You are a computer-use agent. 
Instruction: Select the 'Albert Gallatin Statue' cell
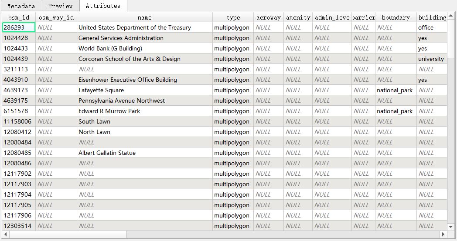(145, 153)
